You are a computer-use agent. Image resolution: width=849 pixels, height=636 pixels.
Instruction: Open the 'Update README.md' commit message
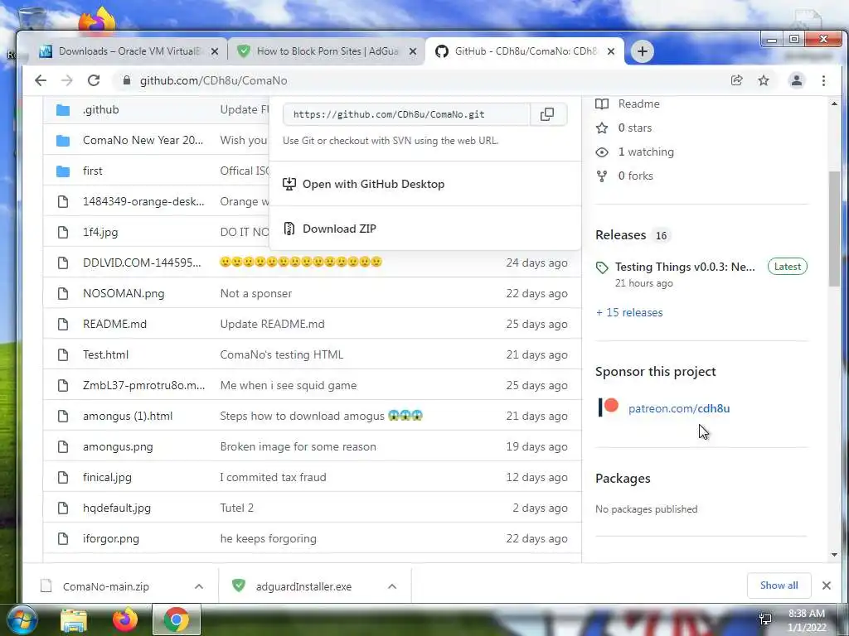click(x=272, y=324)
